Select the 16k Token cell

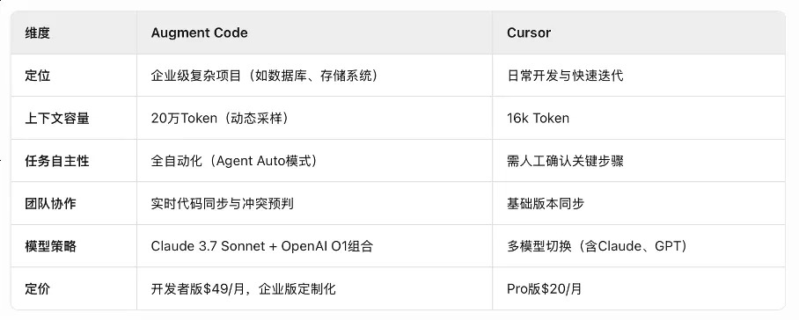[538, 119]
